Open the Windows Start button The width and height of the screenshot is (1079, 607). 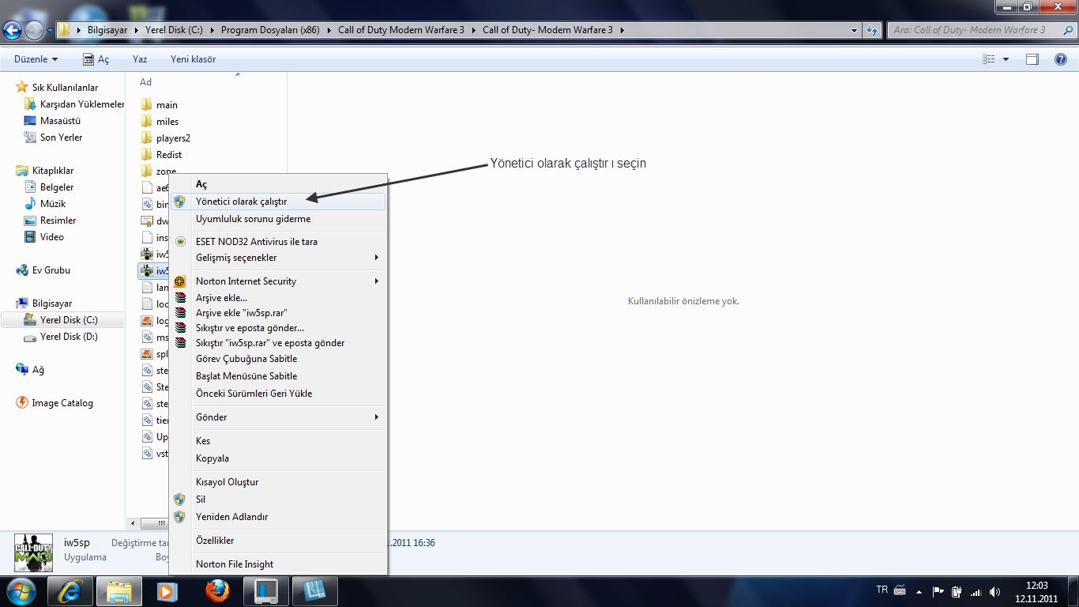coord(21,591)
